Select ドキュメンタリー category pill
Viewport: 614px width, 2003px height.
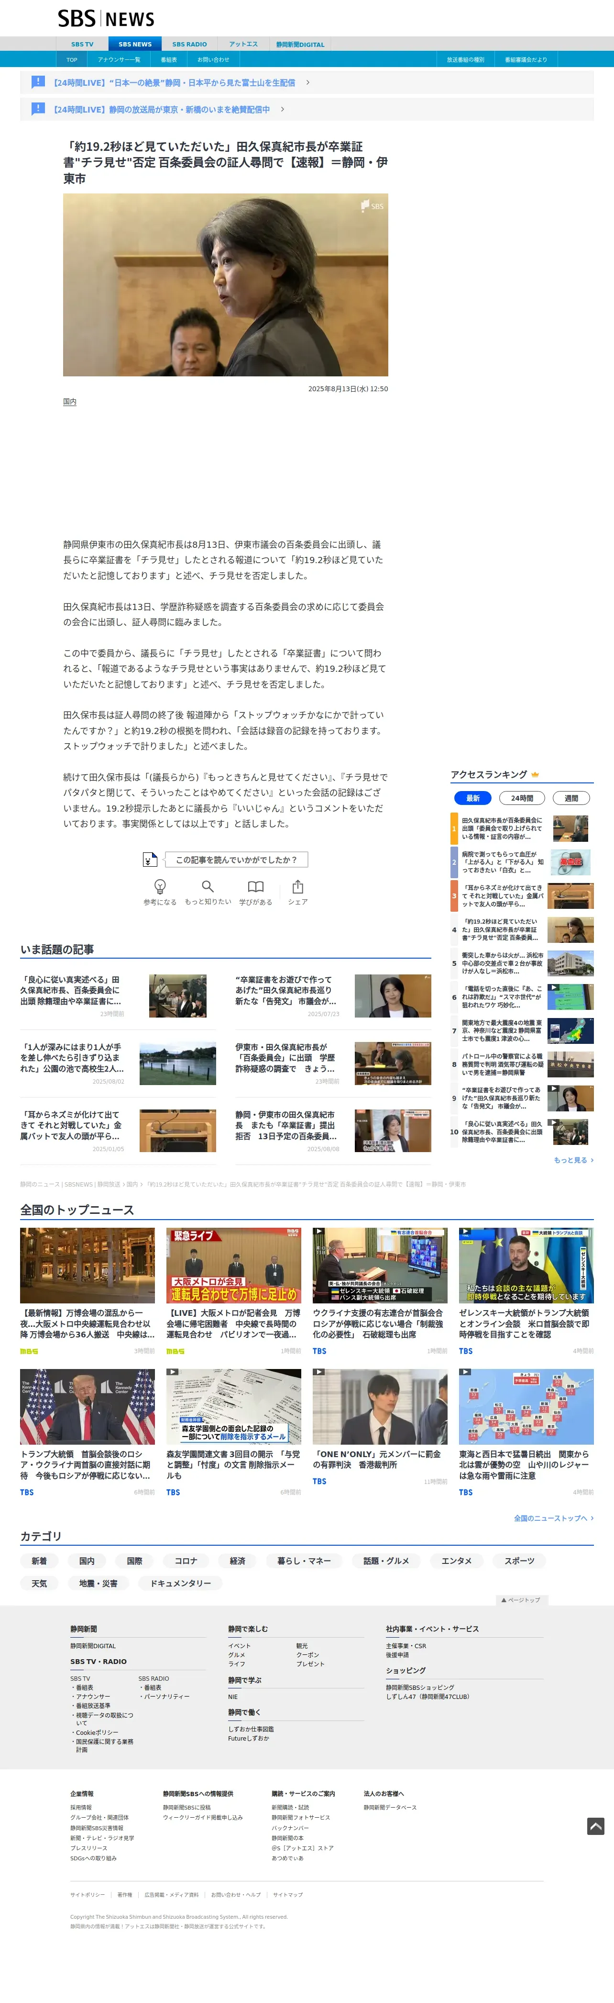(x=180, y=1583)
